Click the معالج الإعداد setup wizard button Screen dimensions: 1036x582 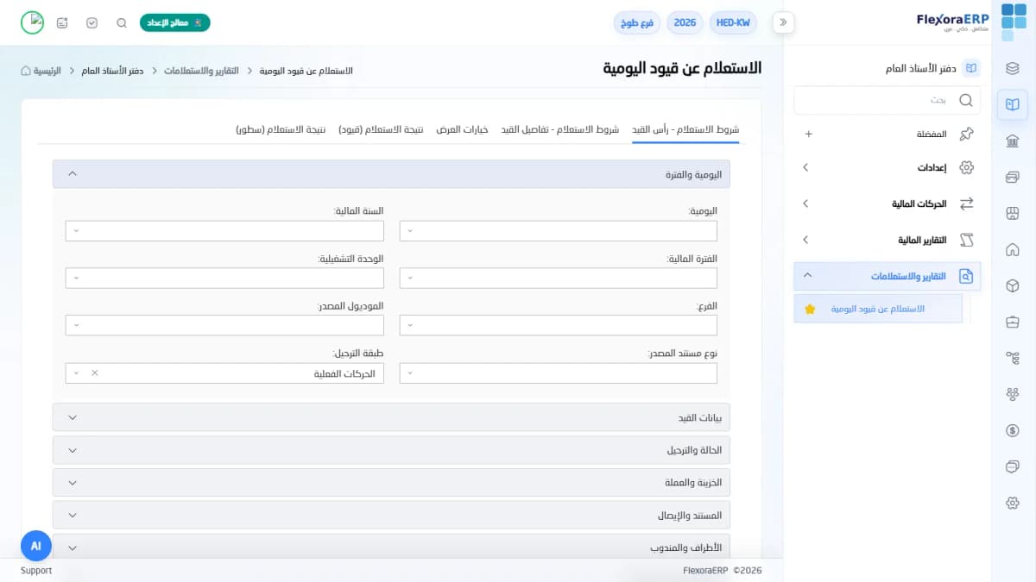175,23
